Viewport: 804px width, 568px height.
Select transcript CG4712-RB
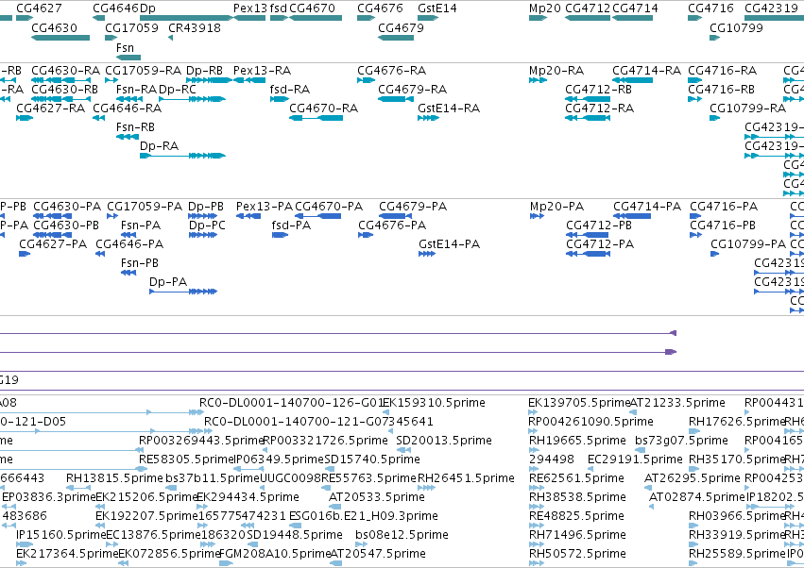(598, 89)
